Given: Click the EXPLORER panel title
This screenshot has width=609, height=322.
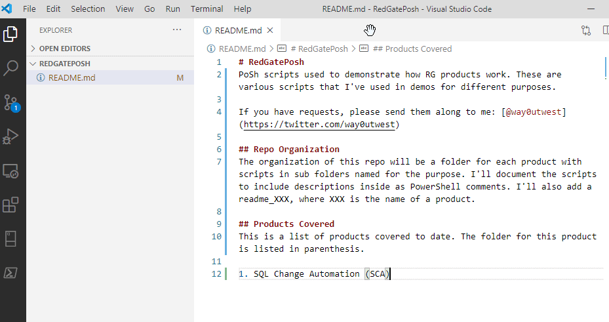Looking at the screenshot, I should 56,30.
